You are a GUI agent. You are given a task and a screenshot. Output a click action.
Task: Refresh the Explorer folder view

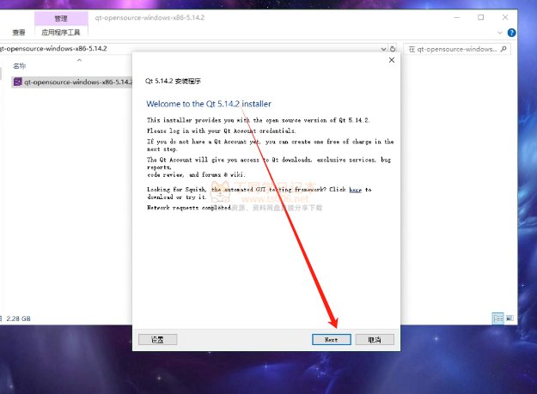(393, 49)
